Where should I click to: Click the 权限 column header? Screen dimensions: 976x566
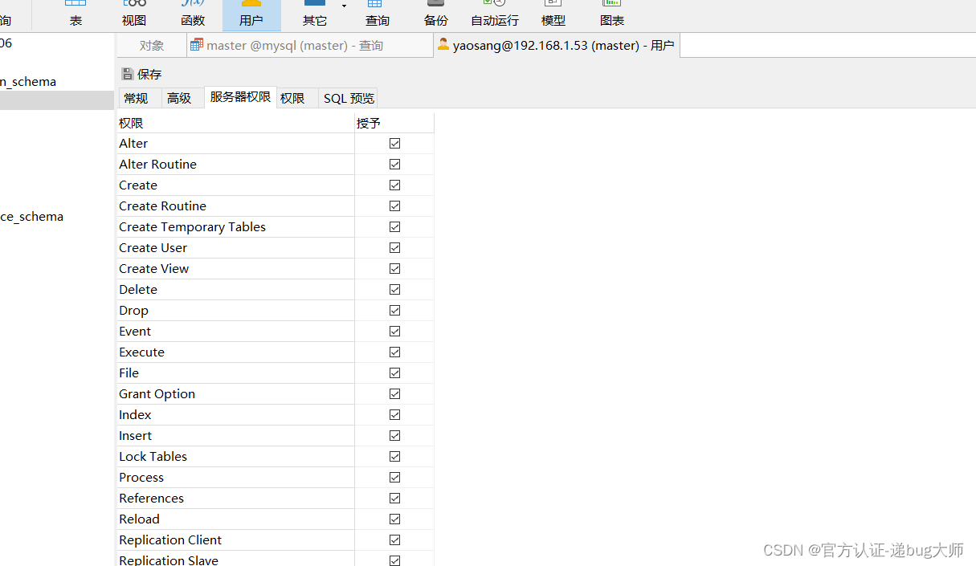click(x=235, y=123)
